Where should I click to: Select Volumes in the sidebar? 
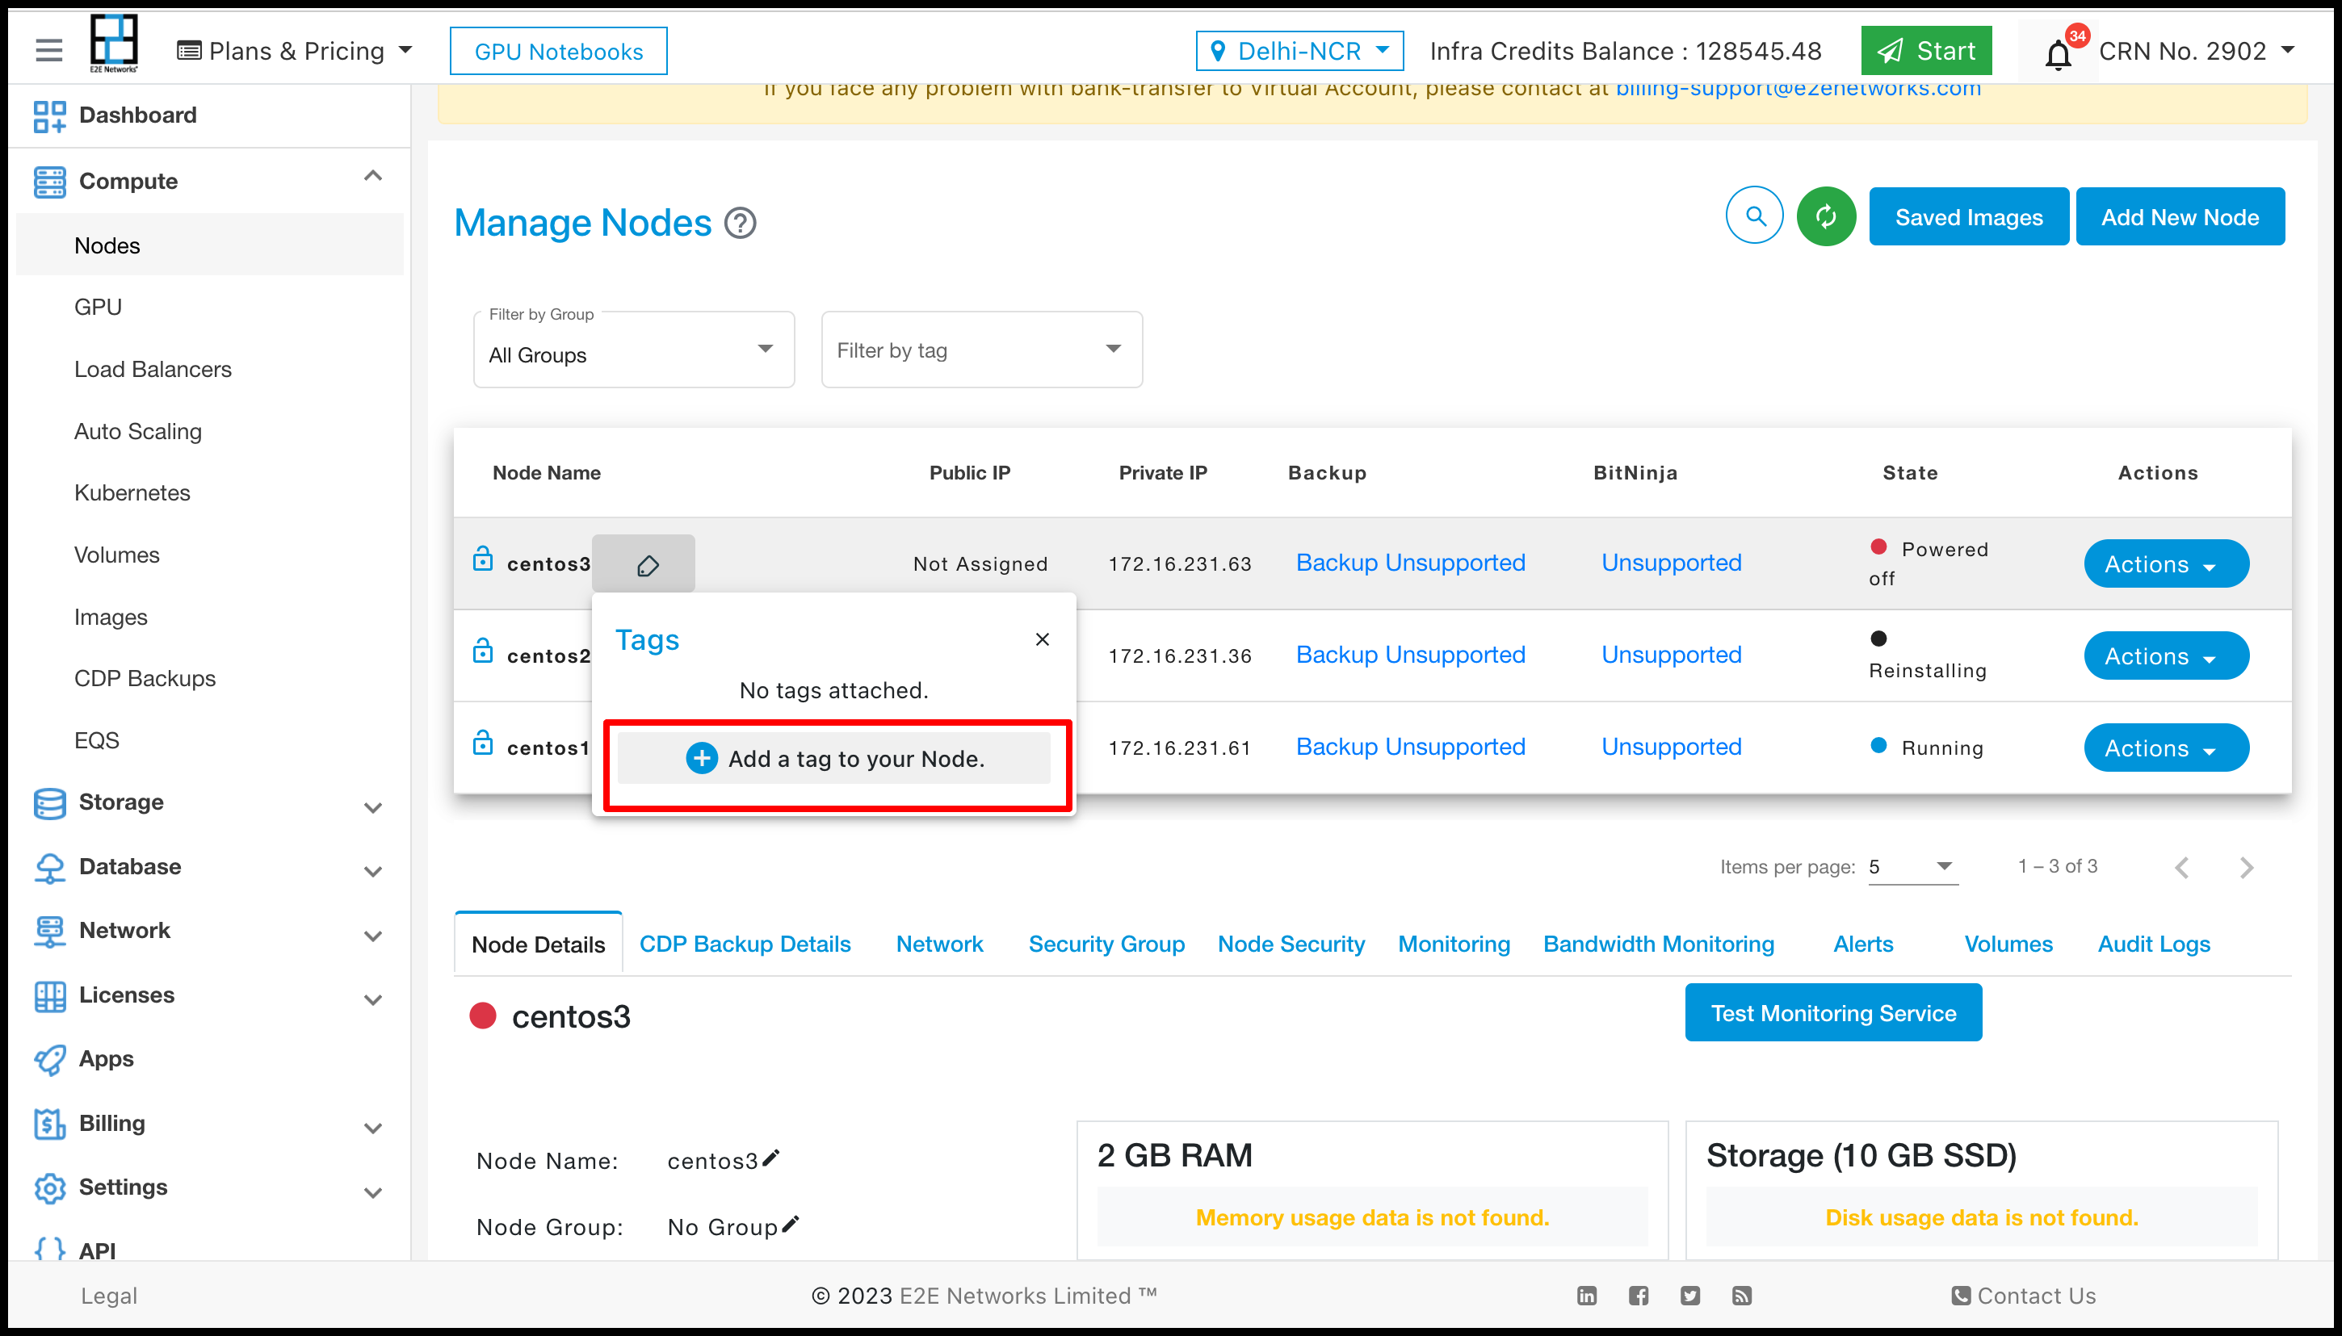point(116,555)
